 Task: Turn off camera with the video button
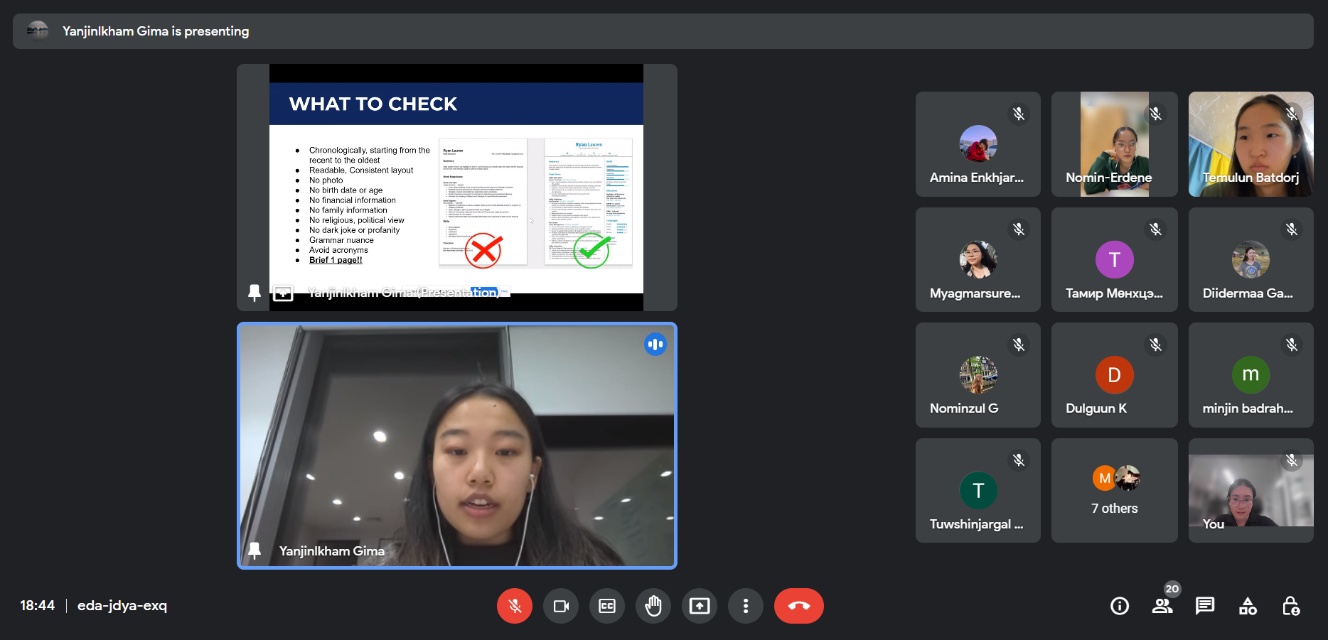tap(561, 606)
